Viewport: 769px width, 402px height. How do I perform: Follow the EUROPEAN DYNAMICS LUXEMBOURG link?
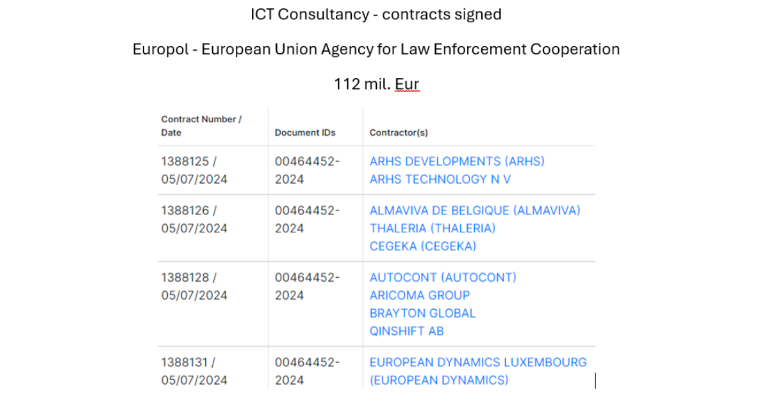pos(478,362)
